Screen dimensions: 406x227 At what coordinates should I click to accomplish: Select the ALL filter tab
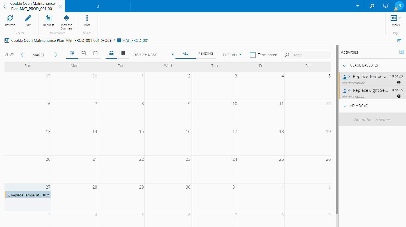point(186,54)
